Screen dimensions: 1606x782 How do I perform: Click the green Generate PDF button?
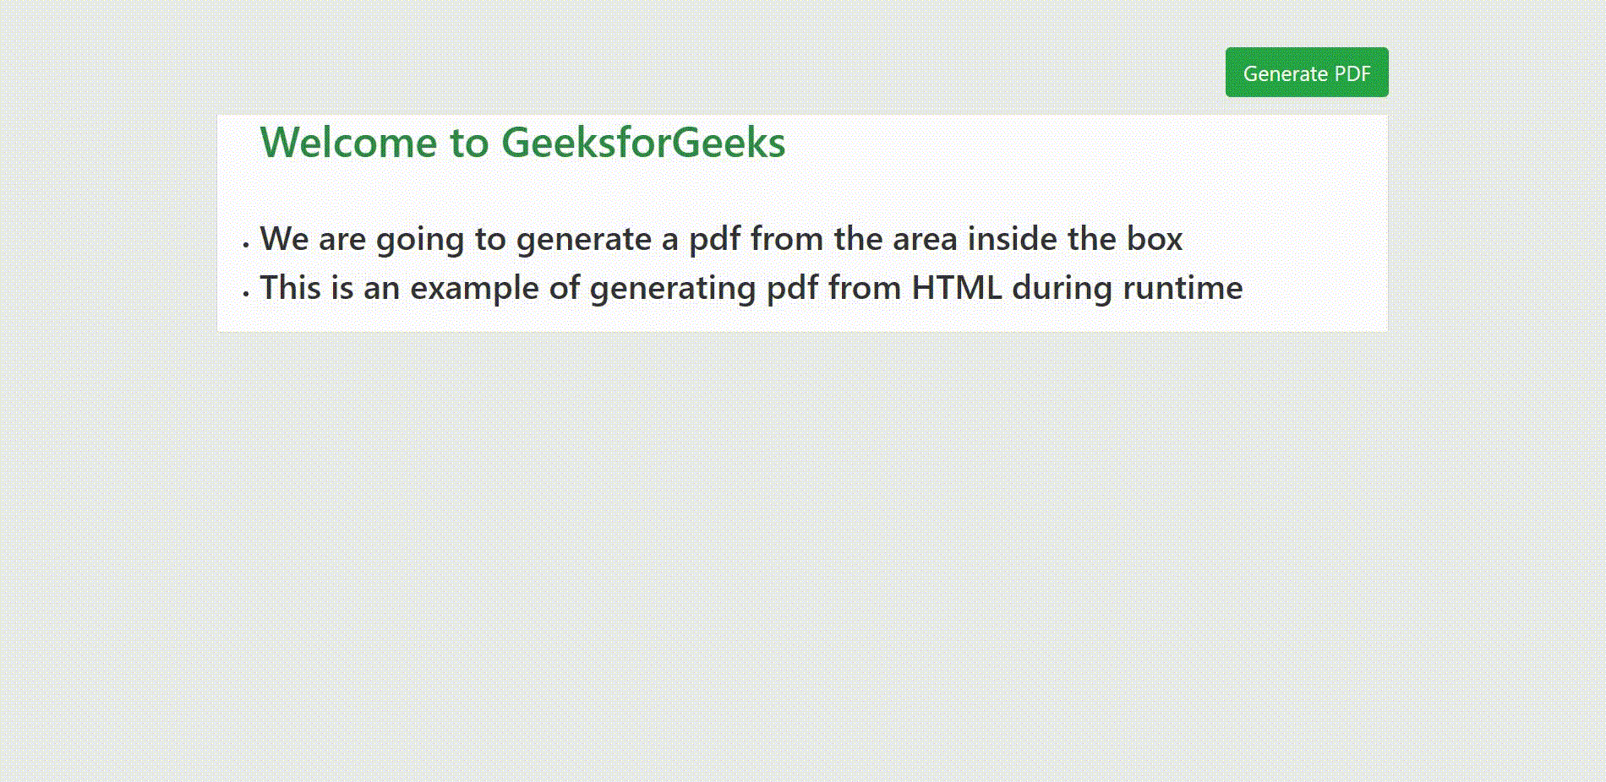[1307, 73]
